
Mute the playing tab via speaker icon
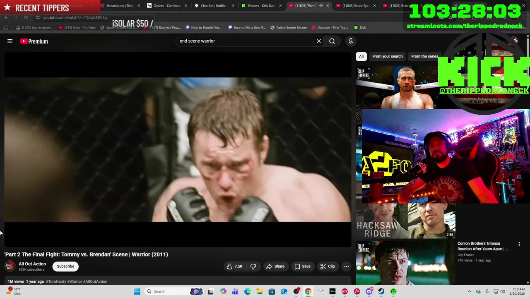321,6
